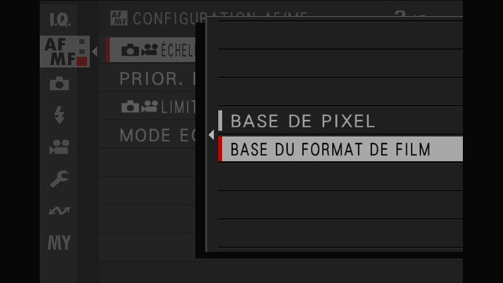The height and width of the screenshot is (283, 503).
Task: Open the I.Q. image quality menu tab
Action: pos(59,20)
